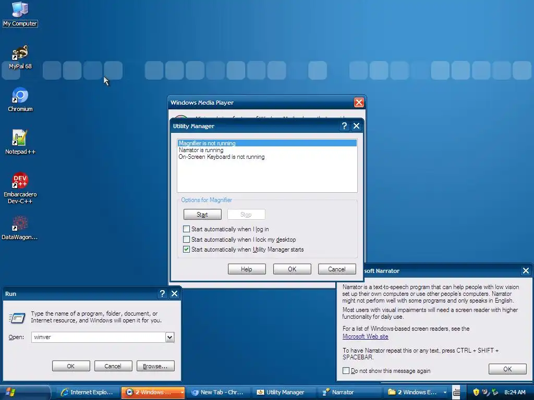The image size is (534, 400).
Task: Click Cancel in the Utility Manager dialog
Action: [x=337, y=269]
